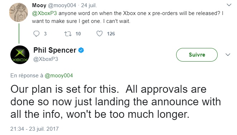The height and width of the screenshot is (135, 237).
Task: Open the @mooy004 reply-to link
Action: pos(59,76)
